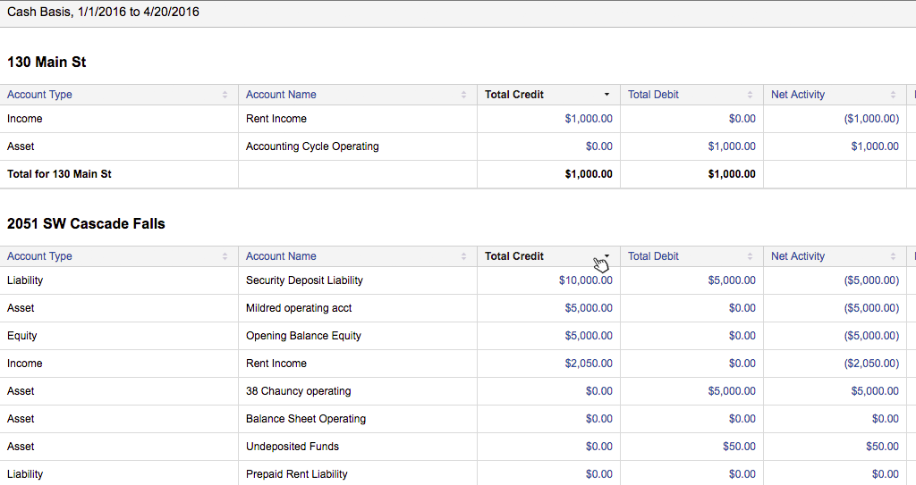
Task: Click sort arrow on Total Debit in 130 Main St table
Action: pyautogui.click(x=750, y=95)
